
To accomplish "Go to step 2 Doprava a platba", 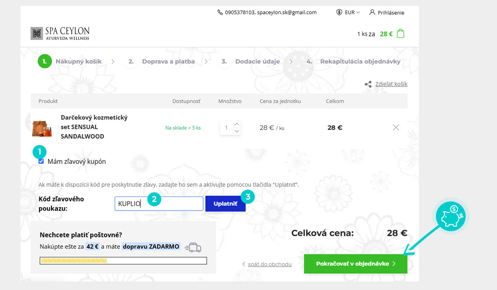I will pos(162,61).
